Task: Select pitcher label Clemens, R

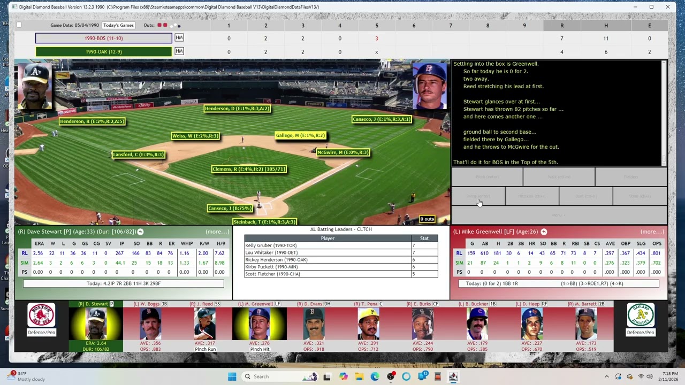Action: pyautogui.click(x=249, y=169)
